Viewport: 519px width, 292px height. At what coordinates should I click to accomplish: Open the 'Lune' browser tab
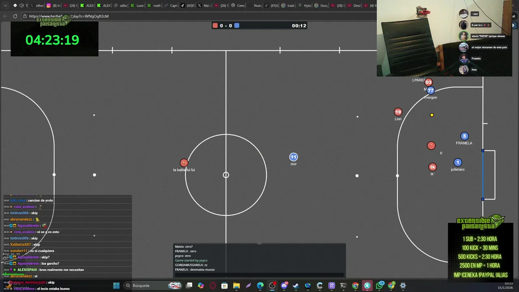[x=137, y=6]
